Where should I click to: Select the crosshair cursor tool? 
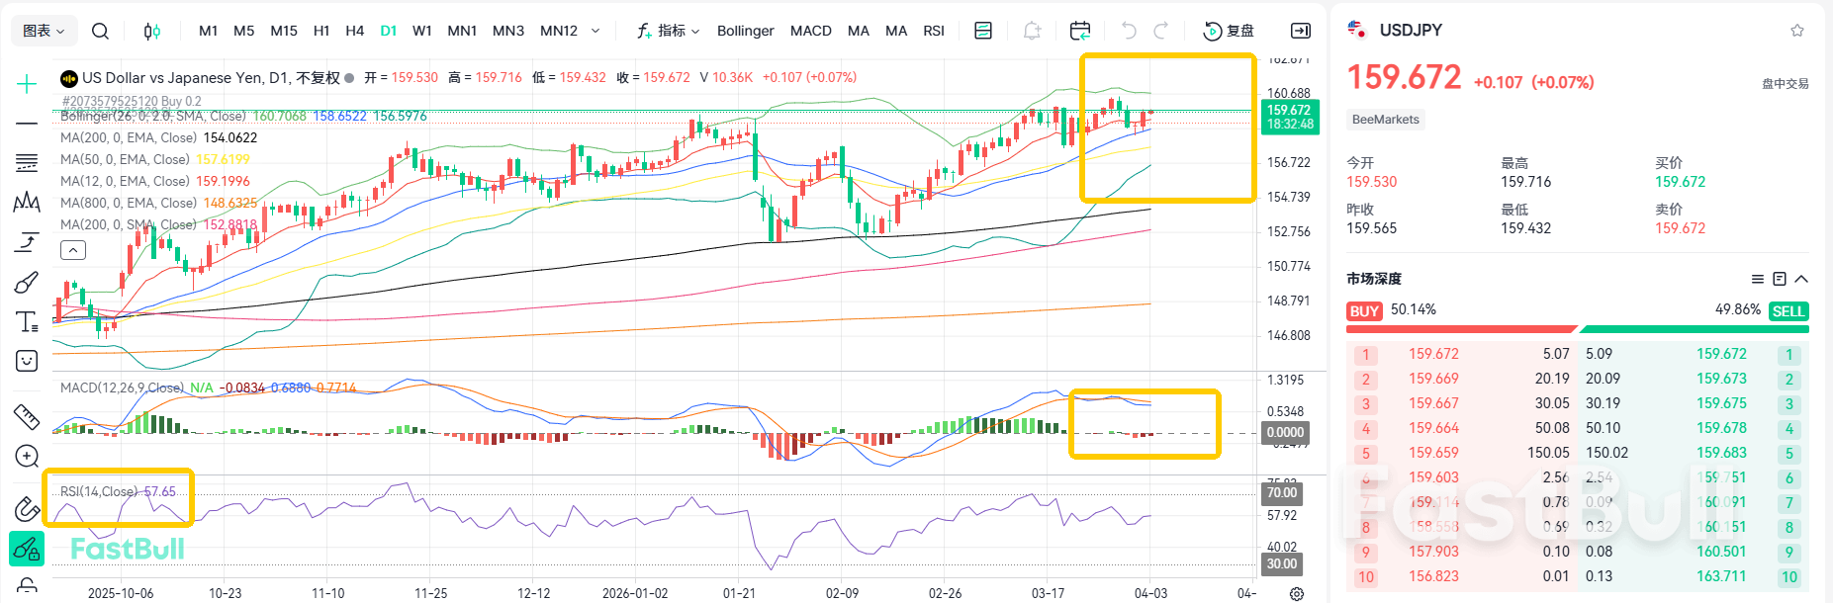click(x=27, y=84)
